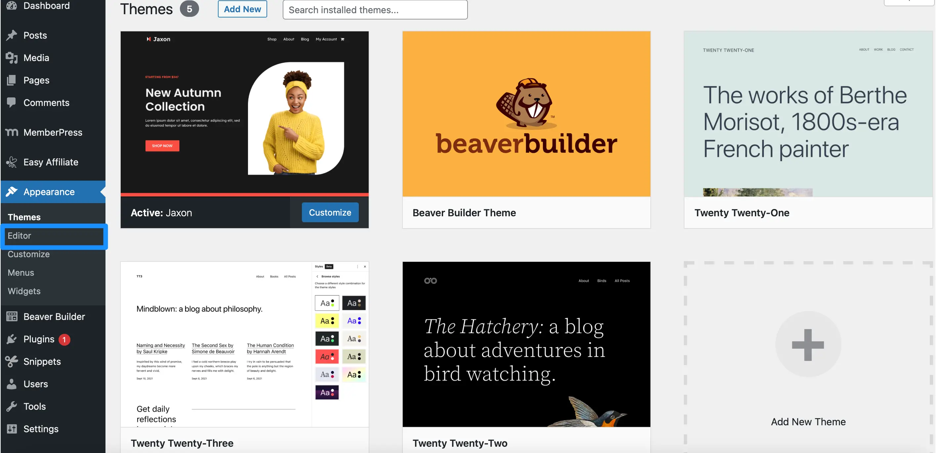This screenshot has width=949, height=453.
Task: Select the Customize menu item under Appearance
Action: (x=28, y=254)
